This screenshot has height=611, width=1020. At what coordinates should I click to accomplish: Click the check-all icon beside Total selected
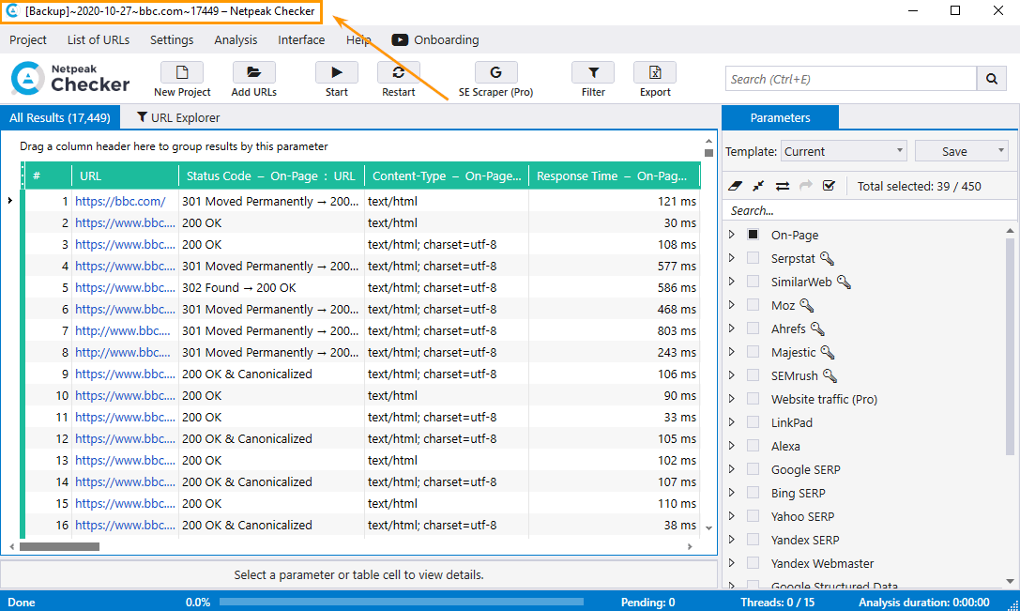[x=829, y=186]
